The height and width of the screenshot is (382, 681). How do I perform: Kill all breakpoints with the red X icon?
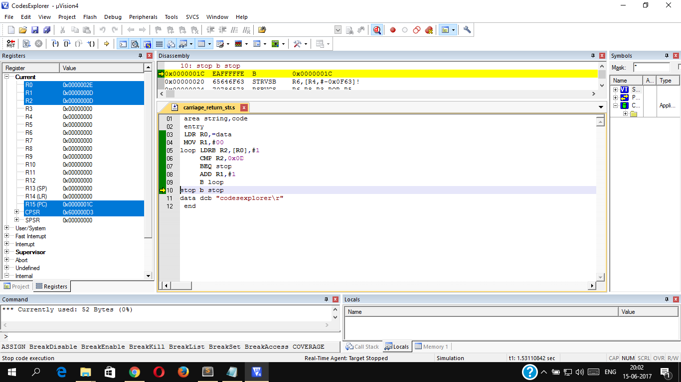click(429, 30)
